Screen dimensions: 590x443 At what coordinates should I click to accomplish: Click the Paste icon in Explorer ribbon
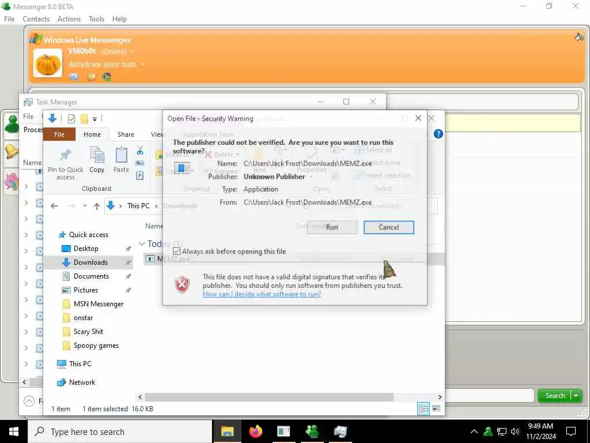(121, 160)
